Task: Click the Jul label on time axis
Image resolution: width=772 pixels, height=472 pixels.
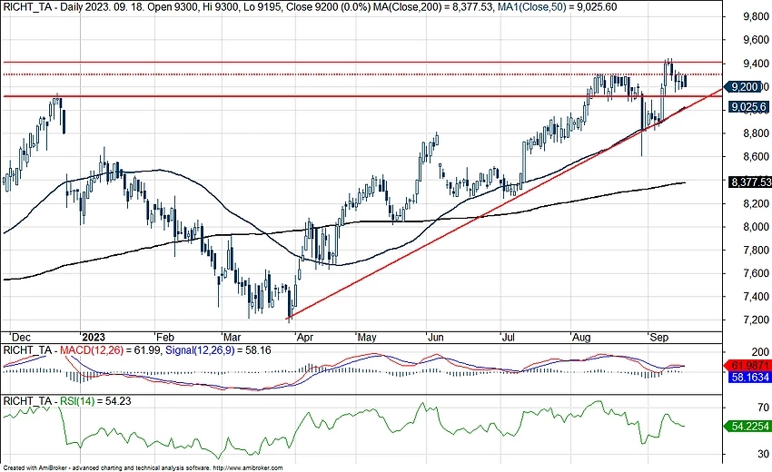Action: pos(509,337)
